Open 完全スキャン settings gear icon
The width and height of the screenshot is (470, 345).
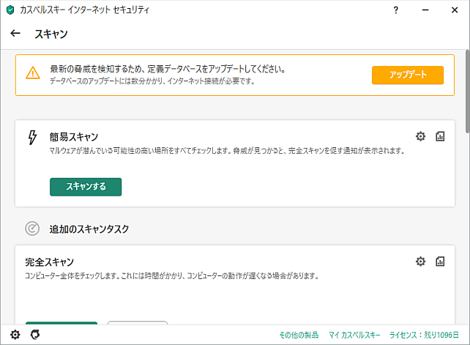[420, 261]
